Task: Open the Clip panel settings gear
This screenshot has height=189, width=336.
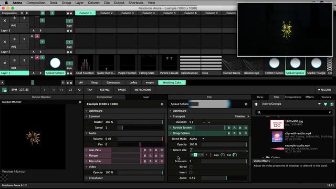Action: click(x=246, y=104)
